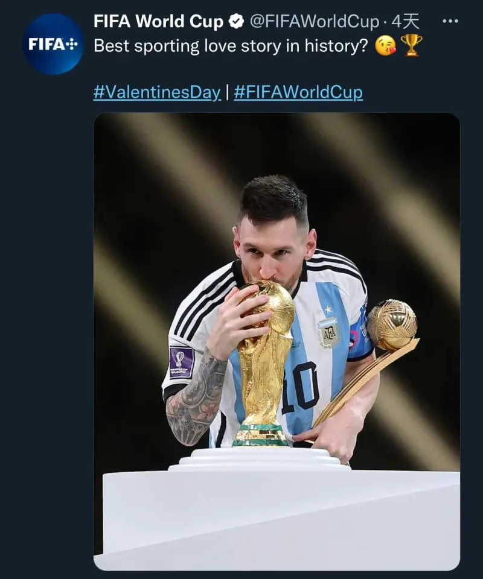Viewport: 483px width, 579px height.
Task: Open the #FIFAWorldCup hashtag link
Action: pyautogui.click(x=298, y=92)
